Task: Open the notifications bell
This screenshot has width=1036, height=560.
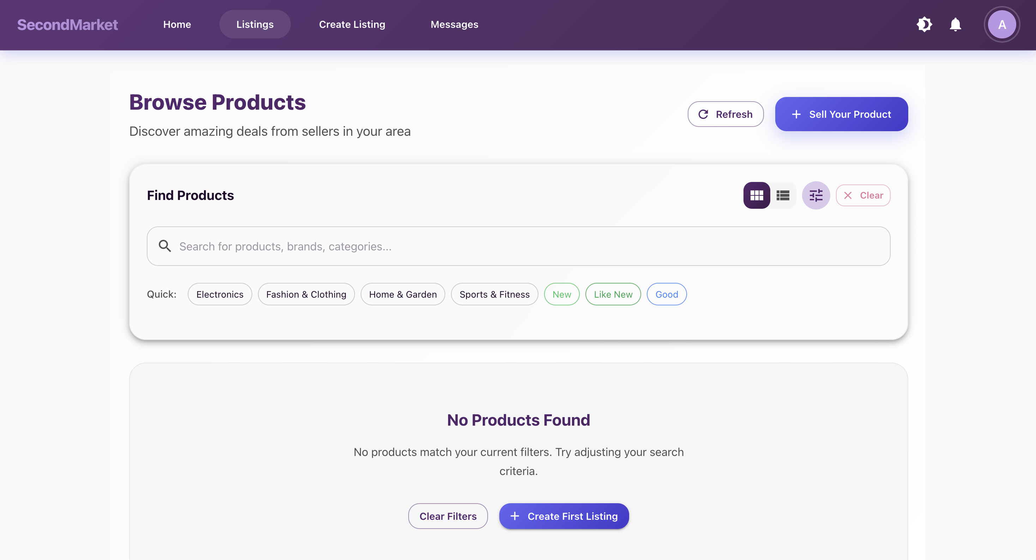Action: point(956,24)
